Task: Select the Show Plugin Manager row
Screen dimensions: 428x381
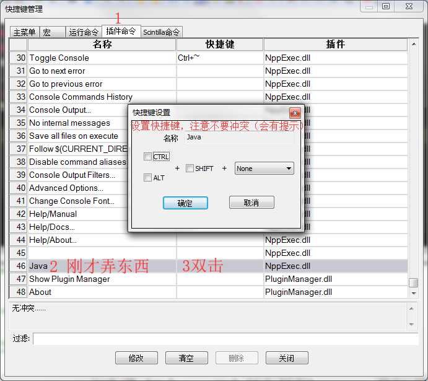Action: tap(209, 279)
